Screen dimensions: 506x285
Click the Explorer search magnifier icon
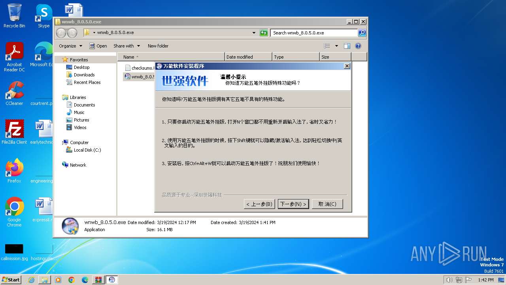pos(362,33)
